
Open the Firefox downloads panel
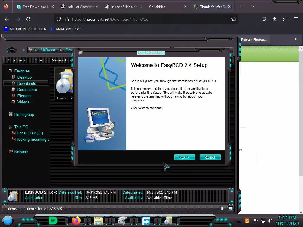click(x=274, y=19)
